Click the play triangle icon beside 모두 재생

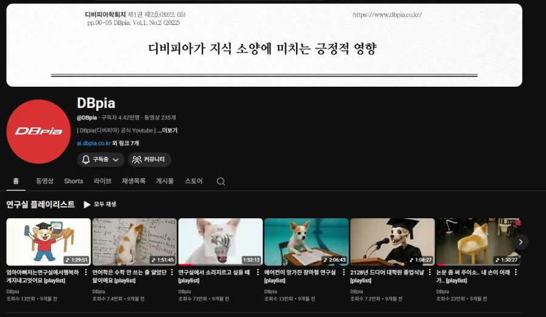[87, 204]
